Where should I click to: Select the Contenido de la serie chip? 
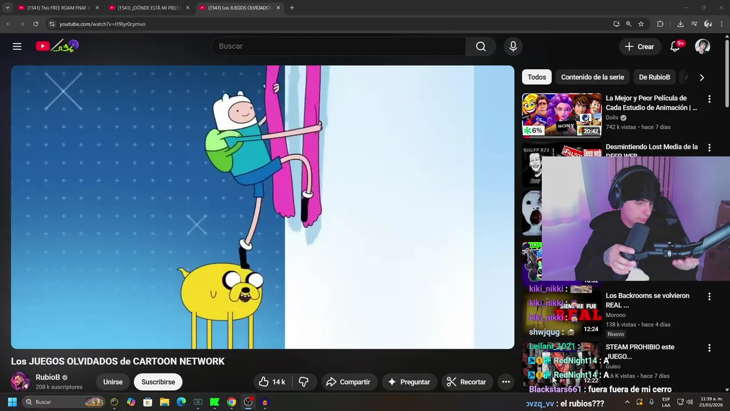(593, 77)
